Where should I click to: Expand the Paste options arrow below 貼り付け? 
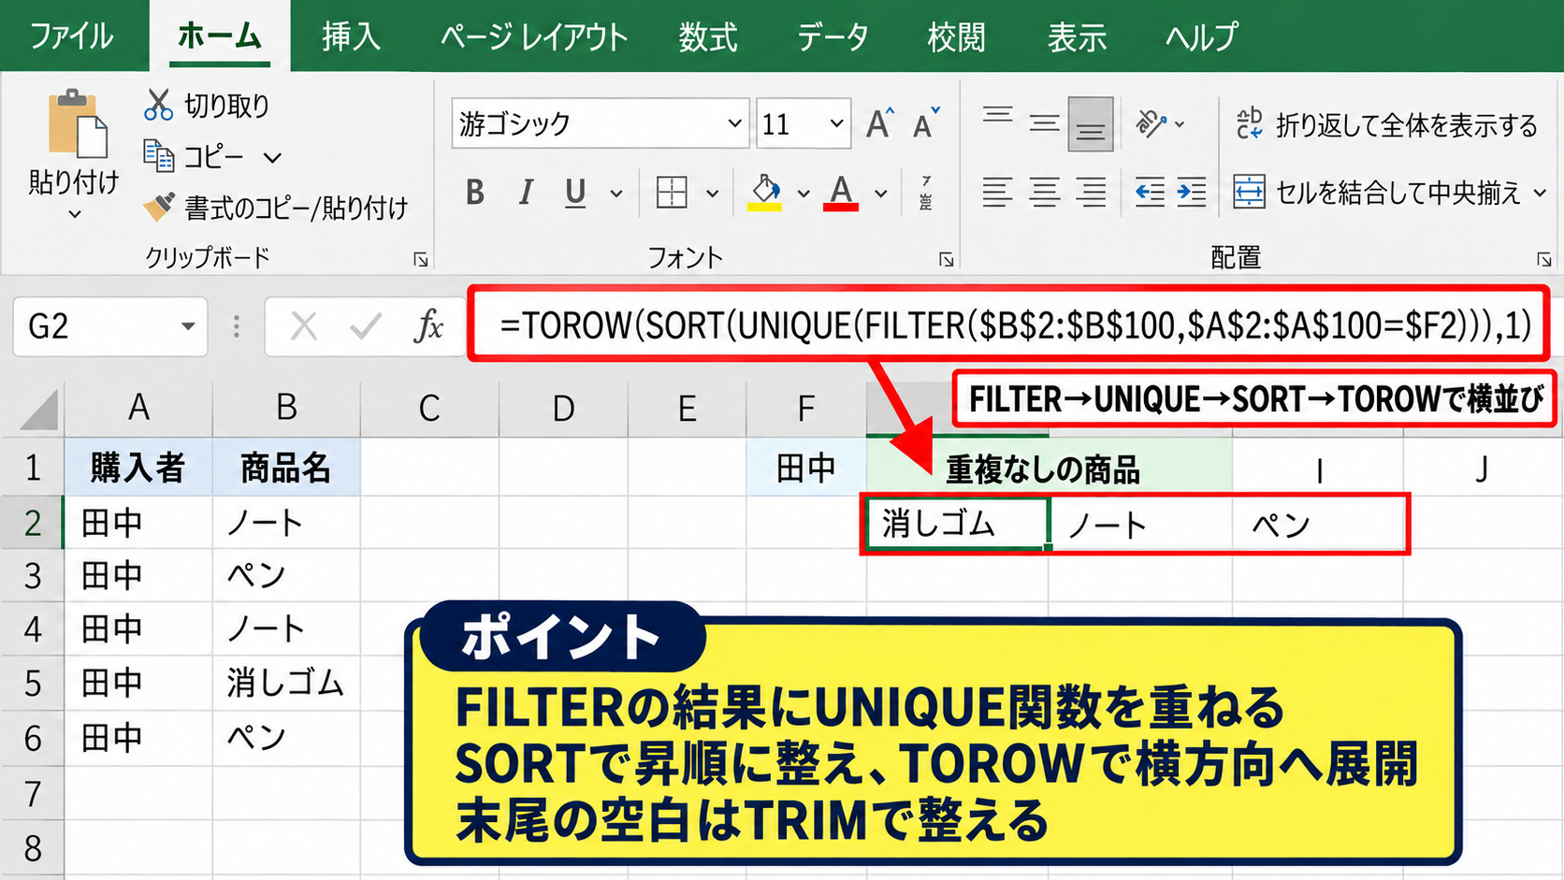(x=75, y=214)
